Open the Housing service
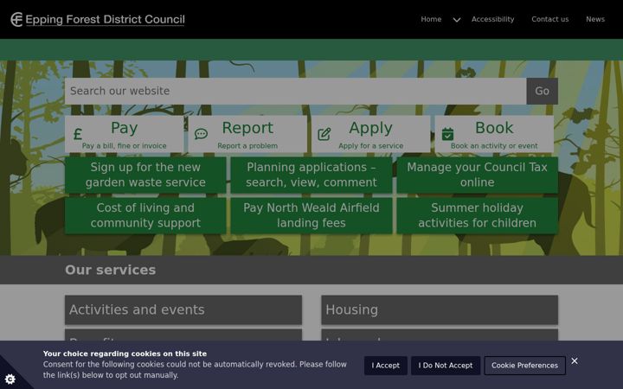This screenshot has width=623, height=389. [440, 309]
